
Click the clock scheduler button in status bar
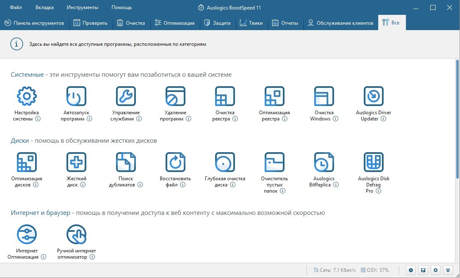(x=411, y=270)
